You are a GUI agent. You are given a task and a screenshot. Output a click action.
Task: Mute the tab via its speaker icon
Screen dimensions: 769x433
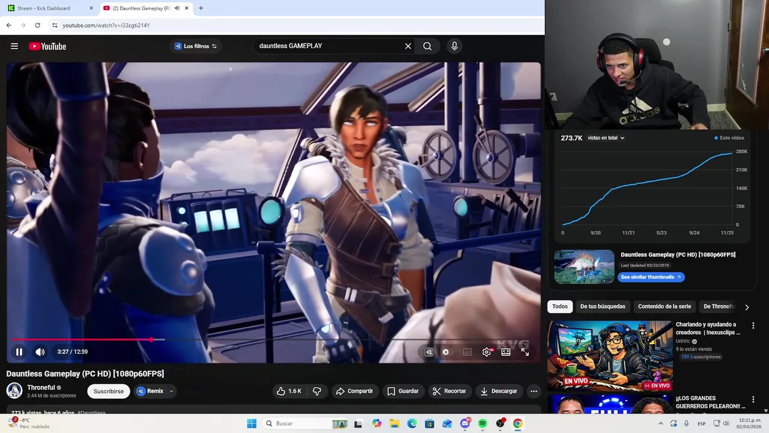click(x=177, y=8)
